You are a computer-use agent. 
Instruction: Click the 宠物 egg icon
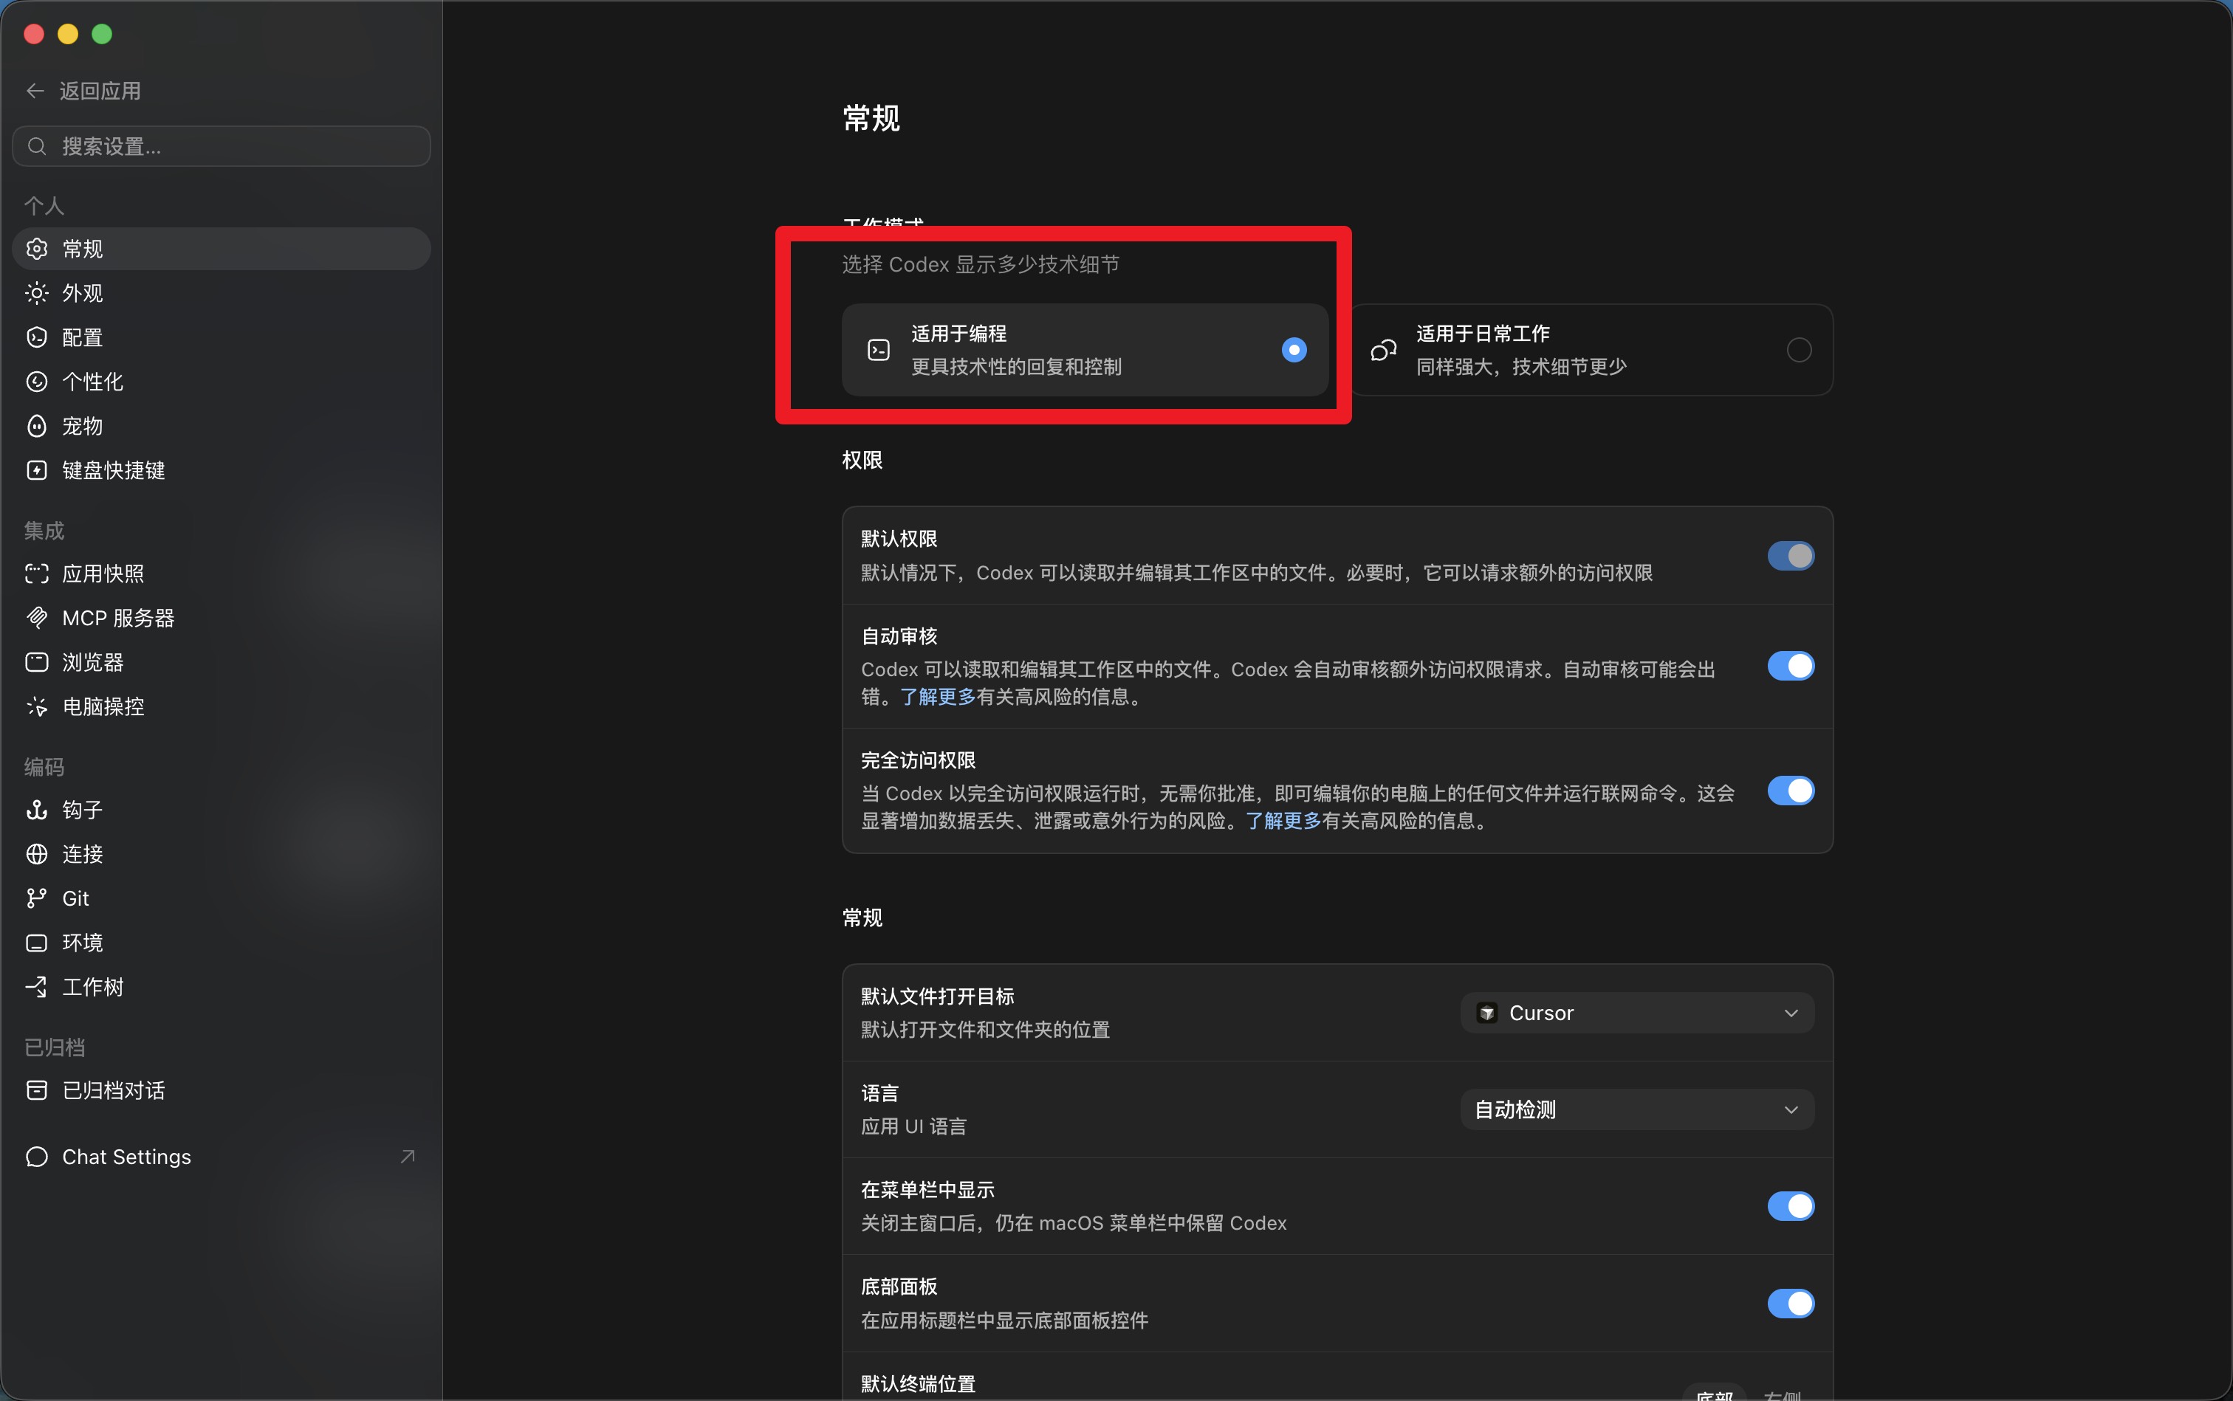click(x=37, y=426)
